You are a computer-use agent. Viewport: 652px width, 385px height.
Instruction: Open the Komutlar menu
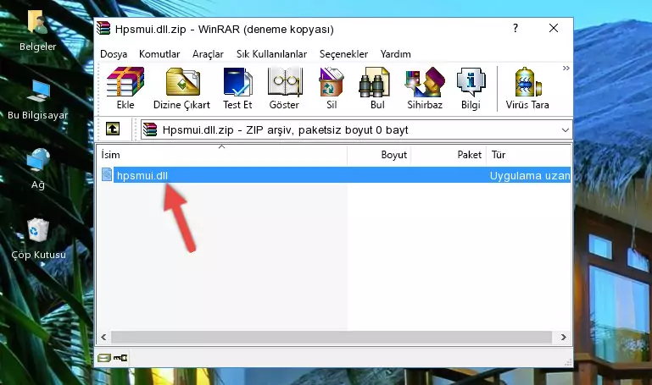(159, 54)
